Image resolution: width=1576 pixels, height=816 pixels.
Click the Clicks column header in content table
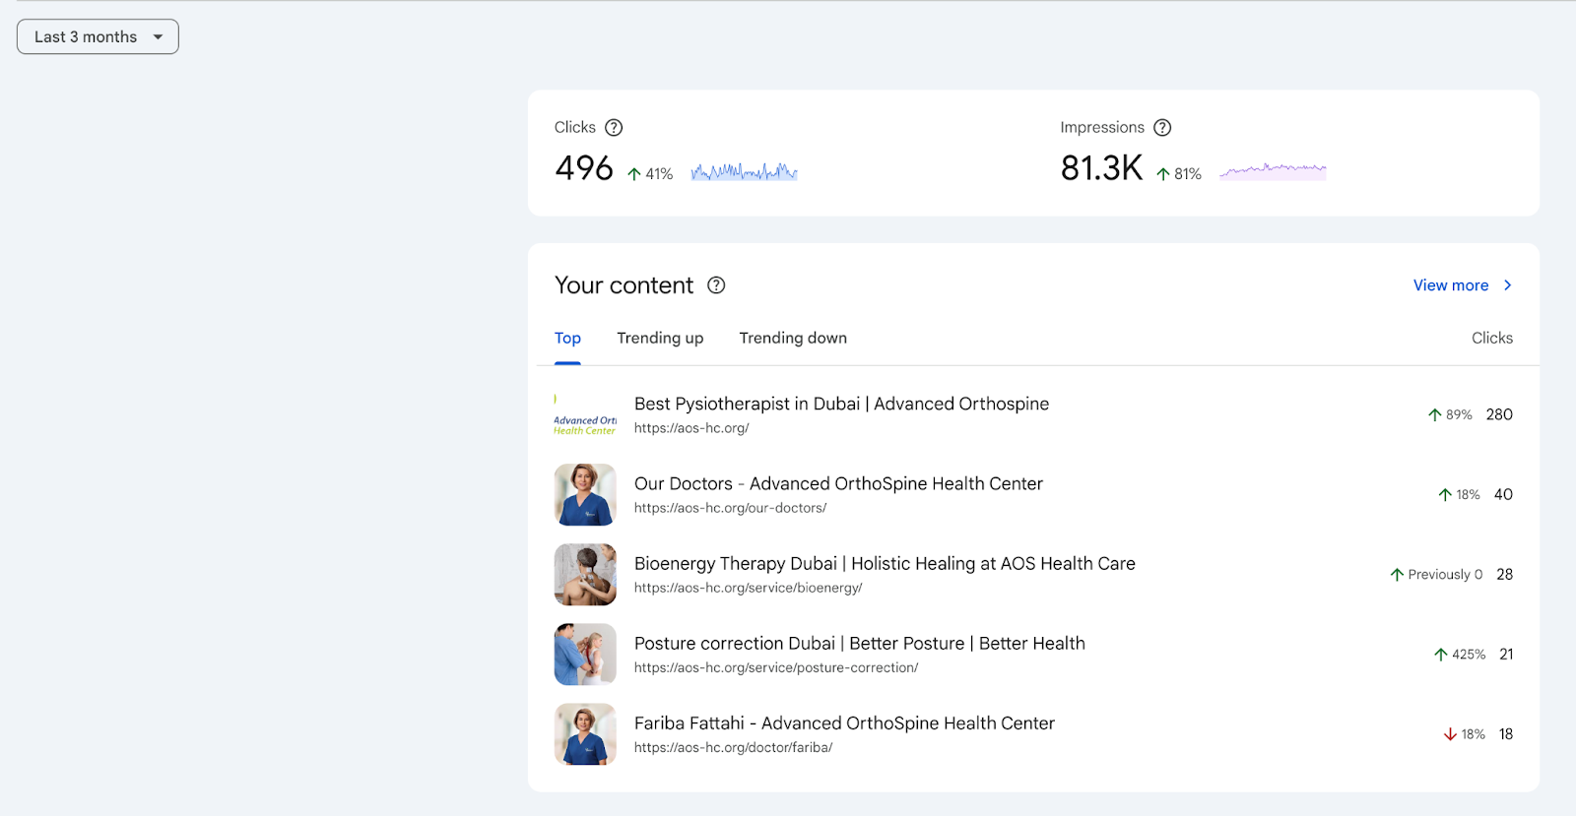[x=1492, y=338]
